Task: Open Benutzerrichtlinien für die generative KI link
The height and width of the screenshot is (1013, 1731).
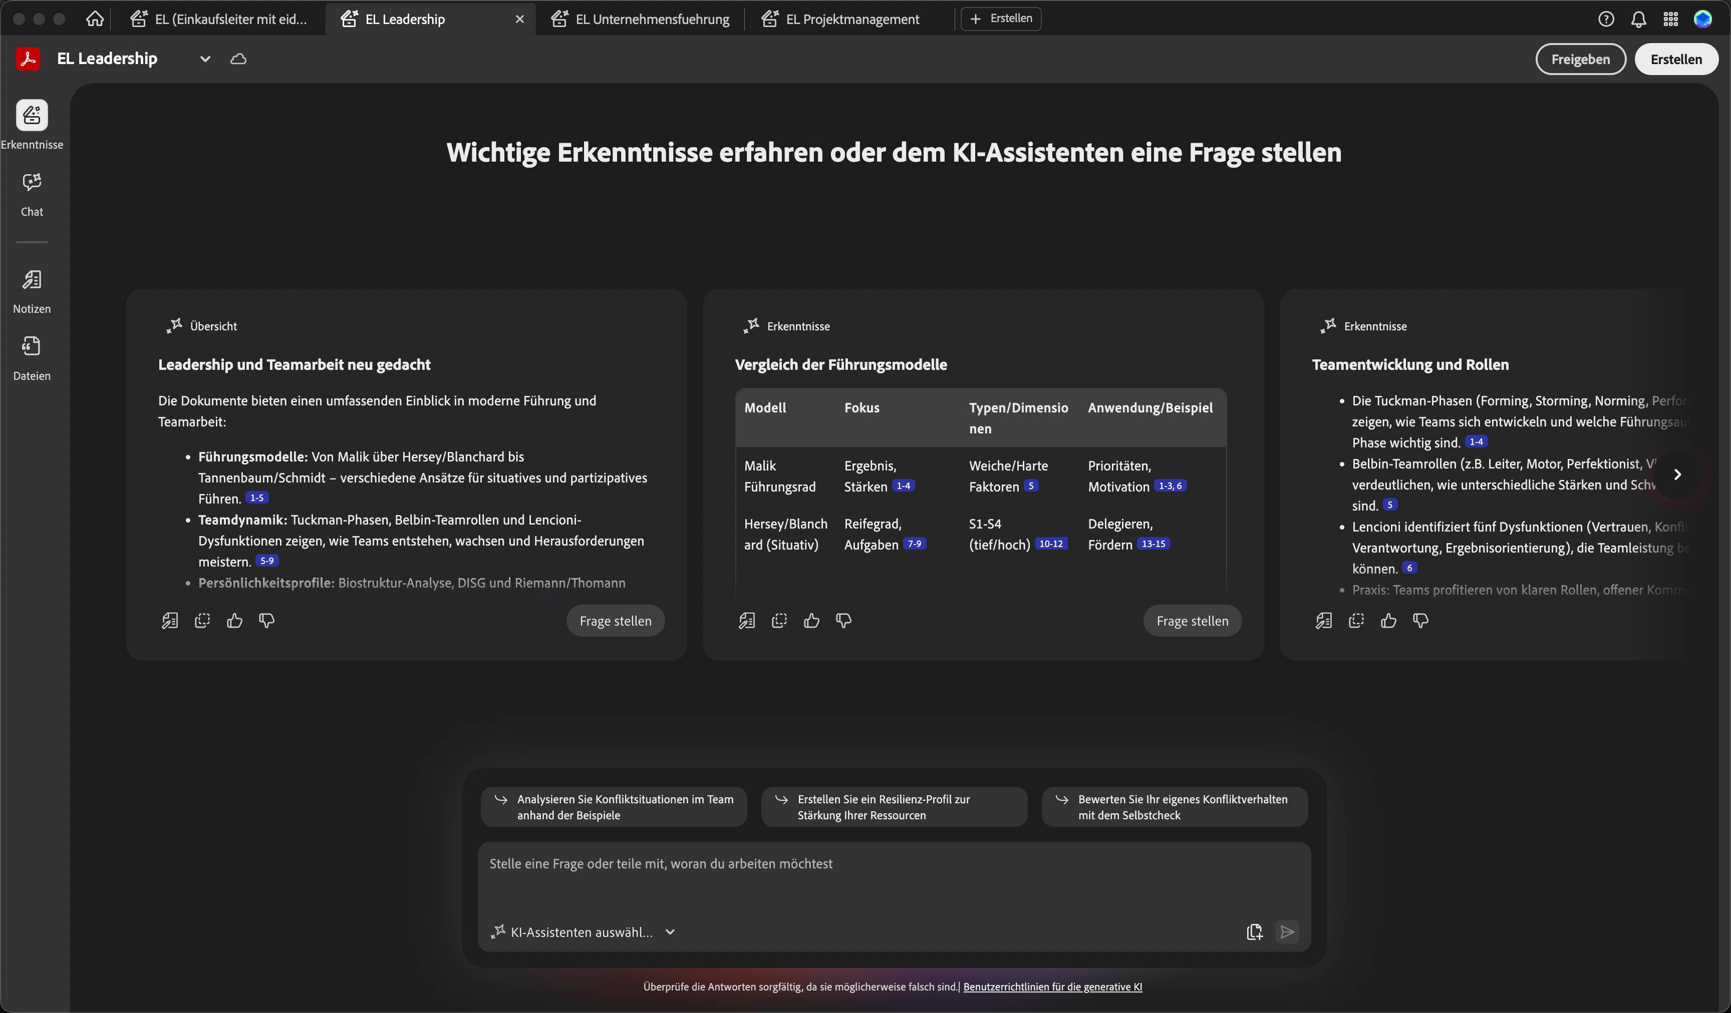Action: coord(1052,986)
